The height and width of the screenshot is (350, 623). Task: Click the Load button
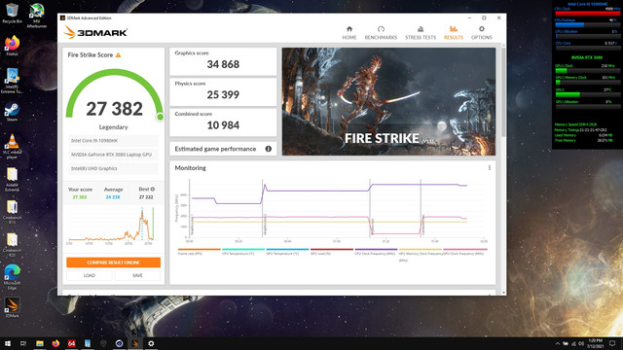(89, 275)
